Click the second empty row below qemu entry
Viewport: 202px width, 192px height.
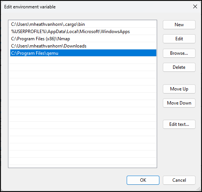(x=83, y=67)
